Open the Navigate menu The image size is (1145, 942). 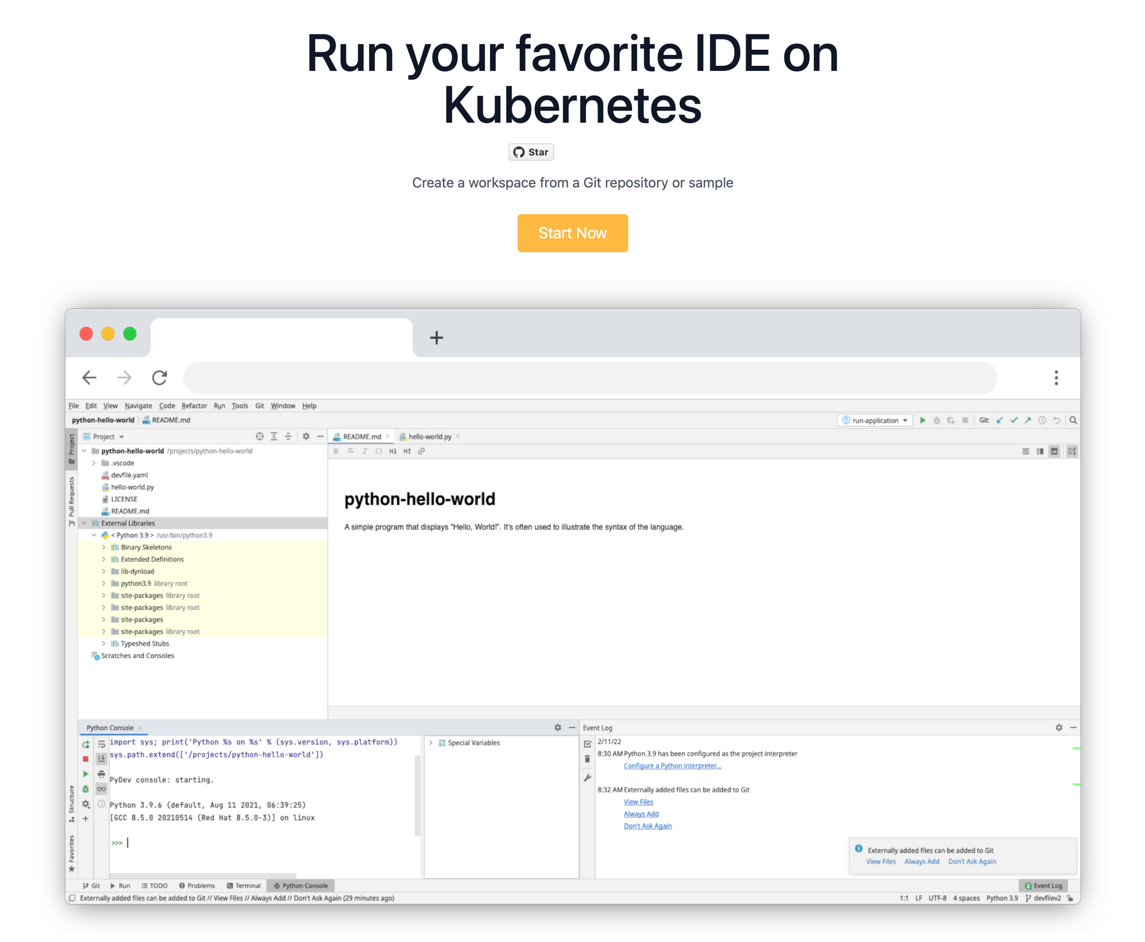coord(139,406)
